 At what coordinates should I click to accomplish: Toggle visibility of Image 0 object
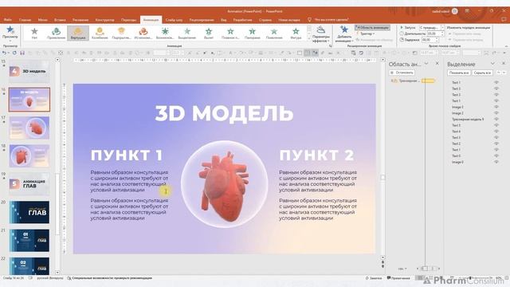[x=496, y=162]
